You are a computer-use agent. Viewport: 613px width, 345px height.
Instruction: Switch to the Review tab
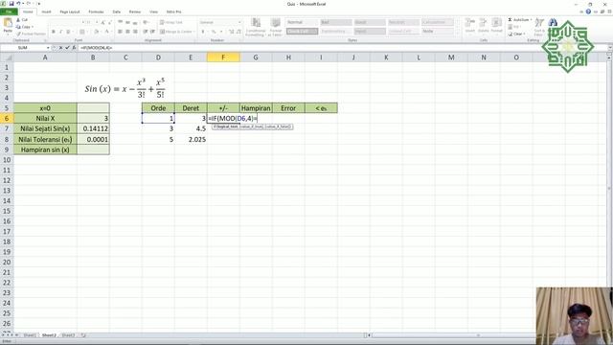click(134, 11)
